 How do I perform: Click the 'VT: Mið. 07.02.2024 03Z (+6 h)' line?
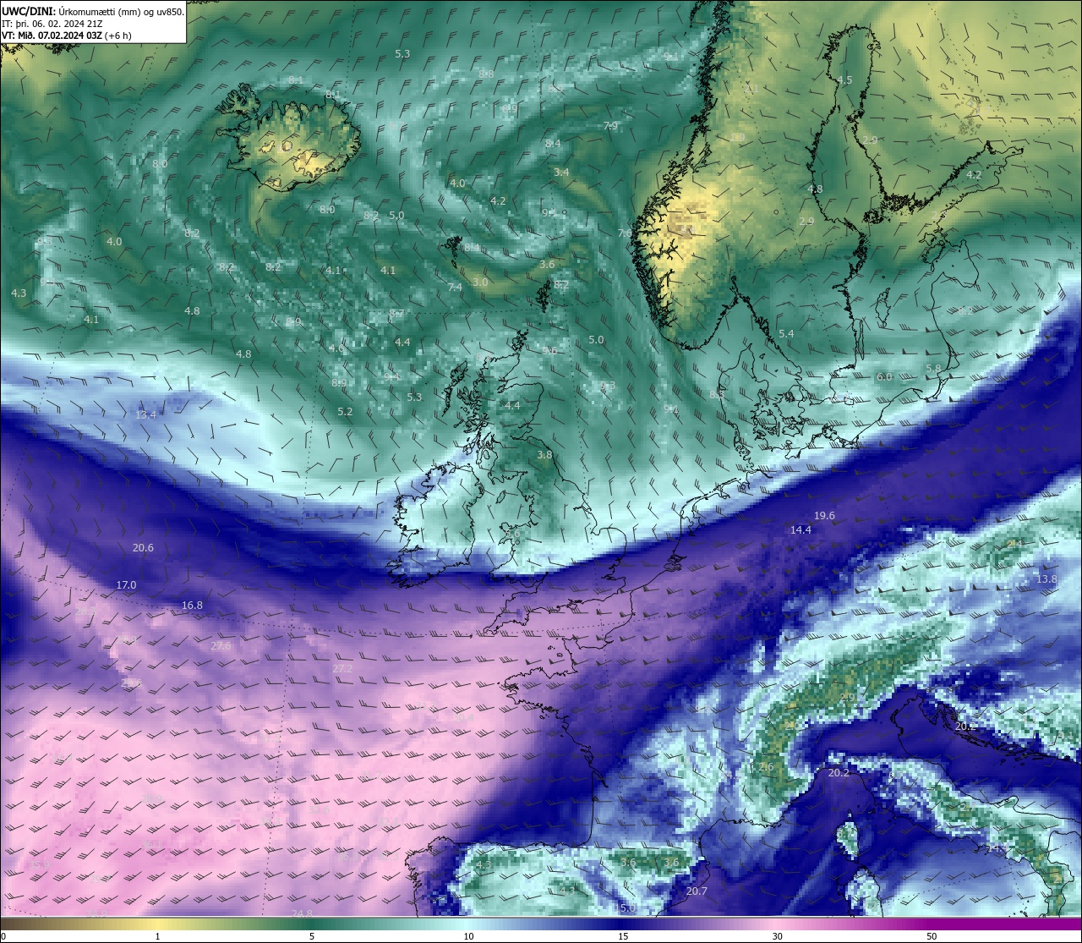point(67,36)
